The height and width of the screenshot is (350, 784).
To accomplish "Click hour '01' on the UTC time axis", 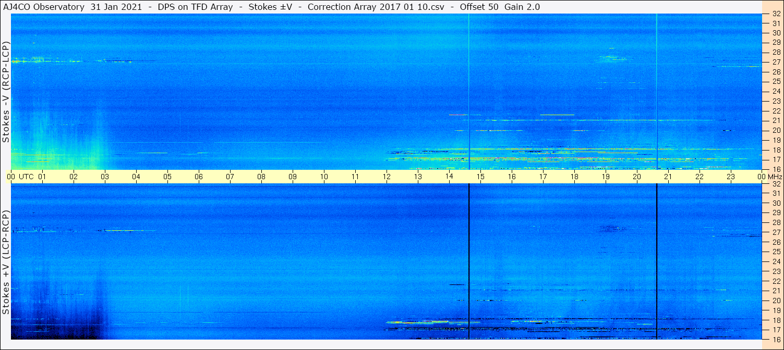I will coord(42,177).
